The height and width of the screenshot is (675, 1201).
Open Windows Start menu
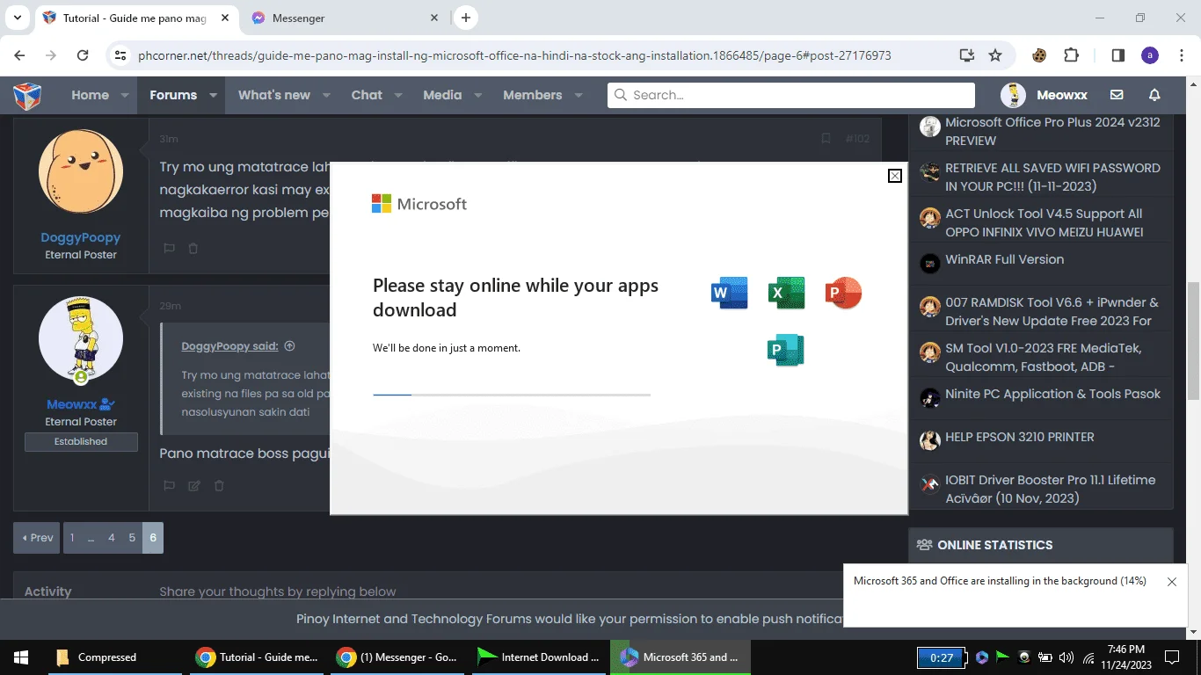pyautogui.click(x=21, y=657)
